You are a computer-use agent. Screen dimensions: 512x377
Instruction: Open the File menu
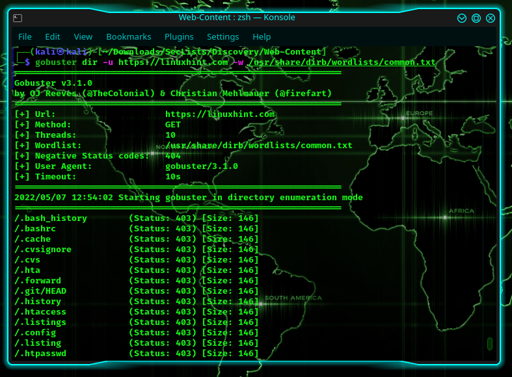25,37
